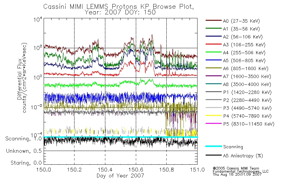Click the A8 (3500-4000 KeV) legend label

click(x=247, y=84)
